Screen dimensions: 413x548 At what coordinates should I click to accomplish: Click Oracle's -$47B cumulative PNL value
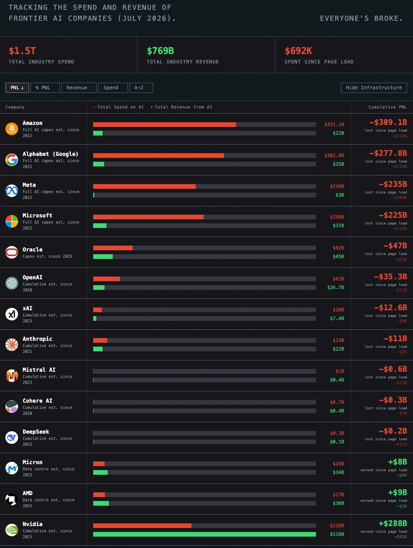click(x=395, y=246)
